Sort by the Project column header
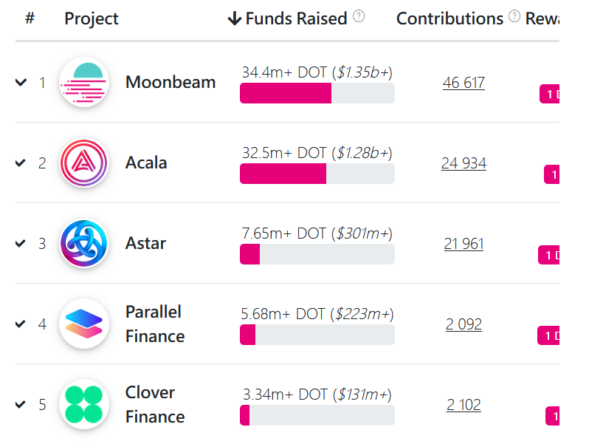 92,18
